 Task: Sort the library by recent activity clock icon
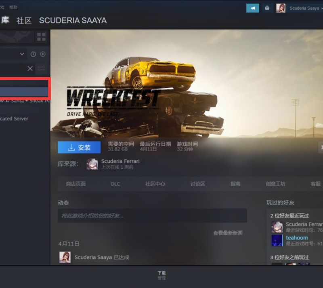tap(33, 54)
